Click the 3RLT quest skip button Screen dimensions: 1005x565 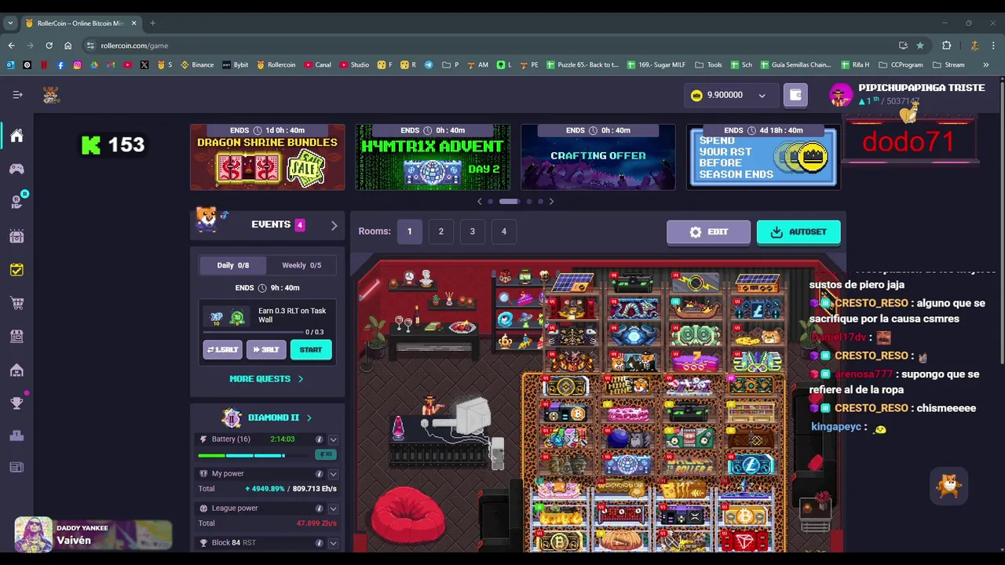click(266, 350)
